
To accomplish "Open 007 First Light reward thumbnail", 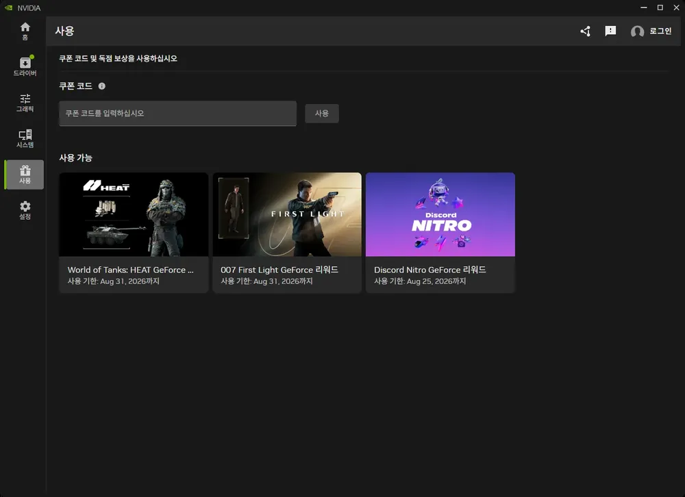I will click(x=287, y=214).
